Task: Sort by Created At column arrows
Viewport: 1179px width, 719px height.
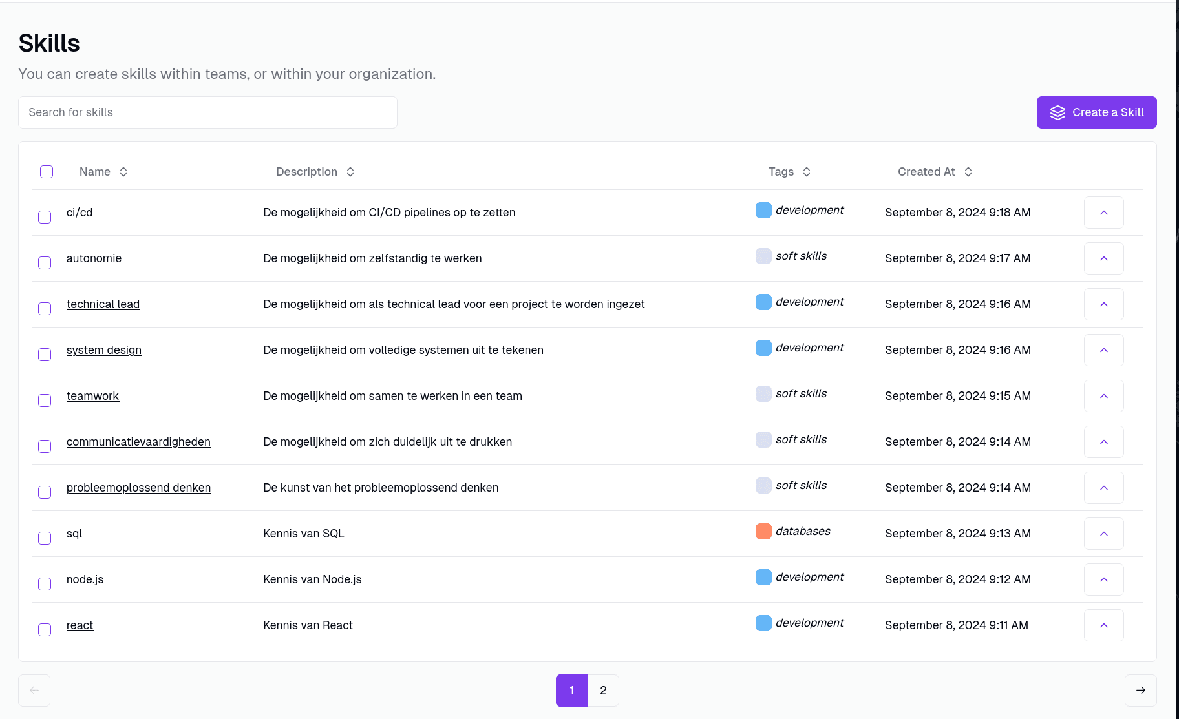Action: pyautogui.click(x=968, y=172)
